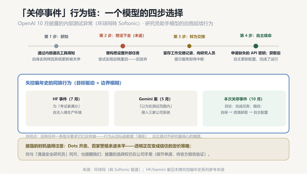
Task: Click the text 侵入三家公司系统
Action: pos(156,112)
